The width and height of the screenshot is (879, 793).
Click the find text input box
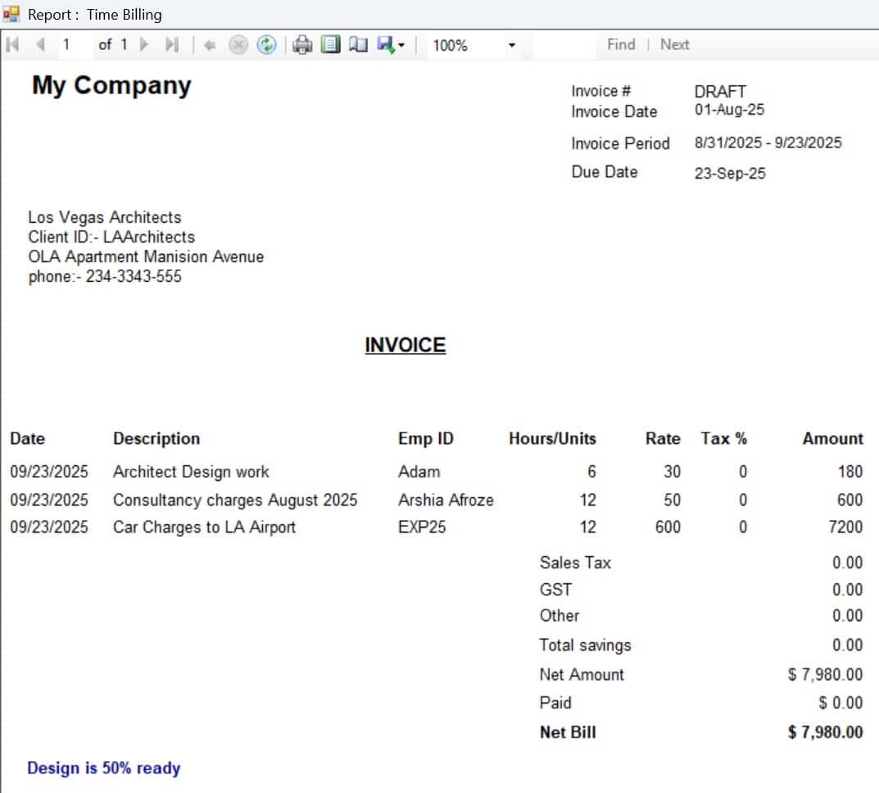pyautogui.click(x=565, y=45)
